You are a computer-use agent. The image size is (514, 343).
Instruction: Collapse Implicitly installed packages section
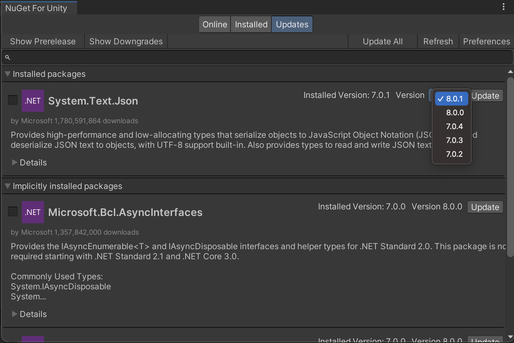7,186
